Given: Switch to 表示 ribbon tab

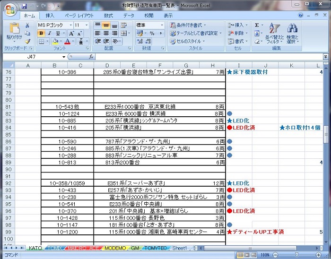Looking at the screenshot, I should click(x=168, y=16).
